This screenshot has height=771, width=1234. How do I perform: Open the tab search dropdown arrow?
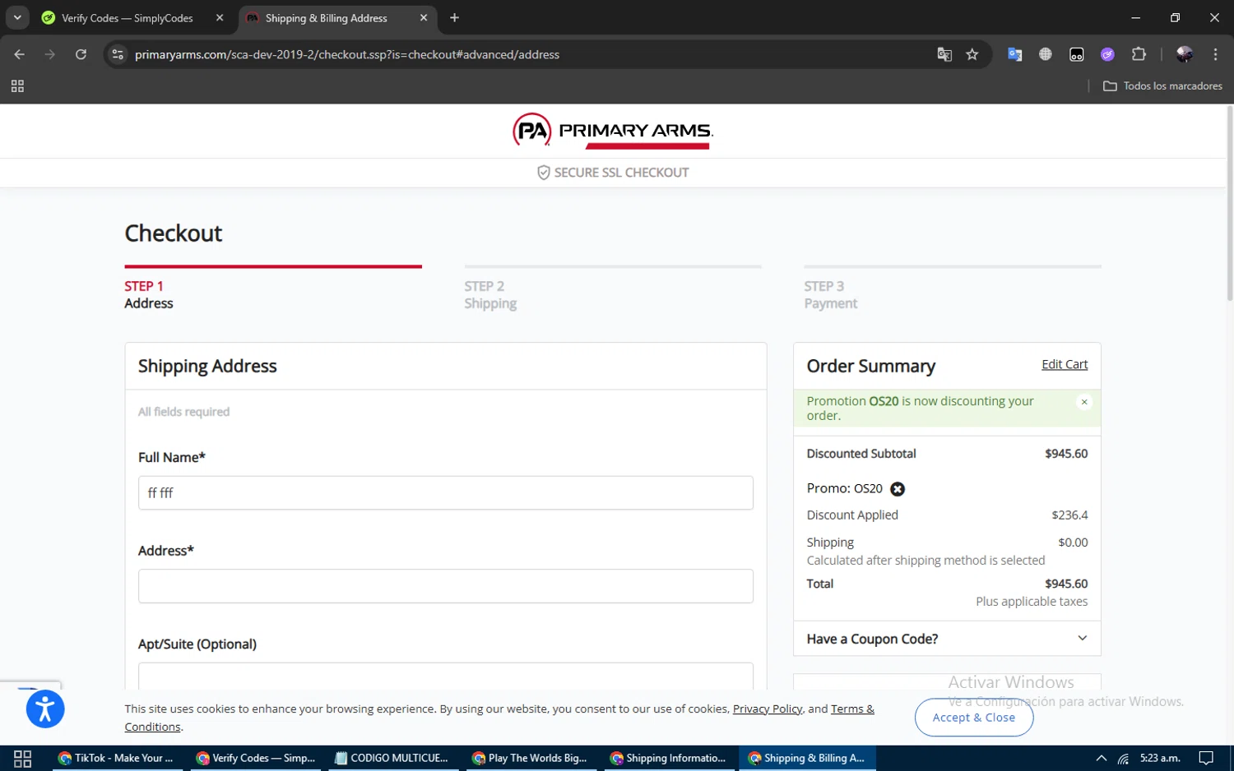[17, 18]
